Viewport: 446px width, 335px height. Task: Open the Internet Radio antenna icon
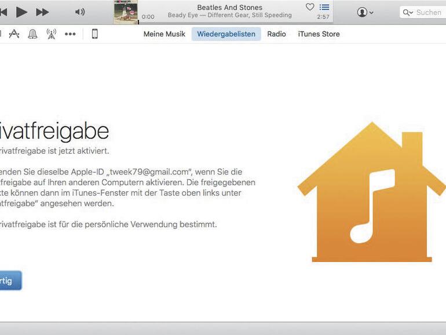pyautogui.click(x=51, y=34)
